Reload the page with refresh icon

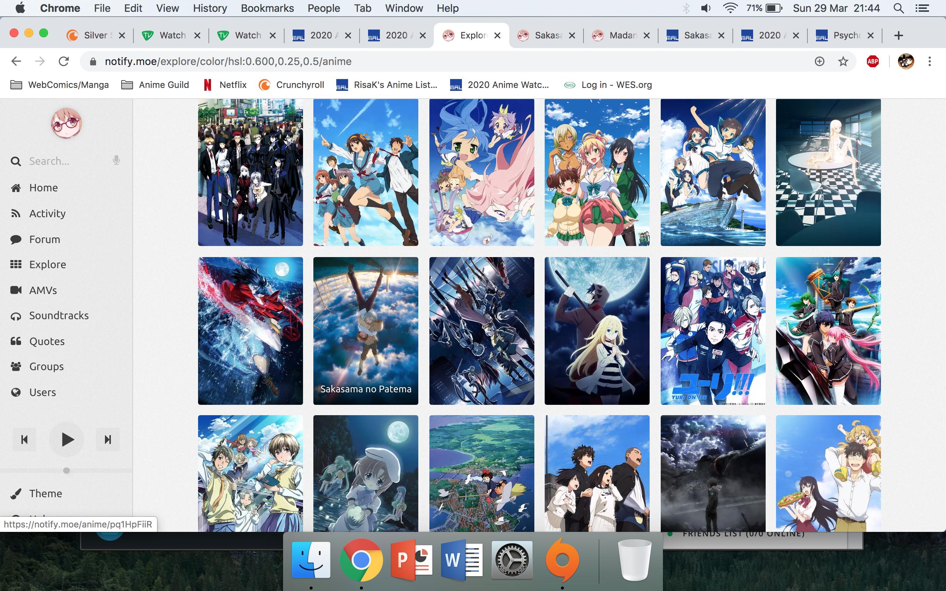(x=64, y=61)
